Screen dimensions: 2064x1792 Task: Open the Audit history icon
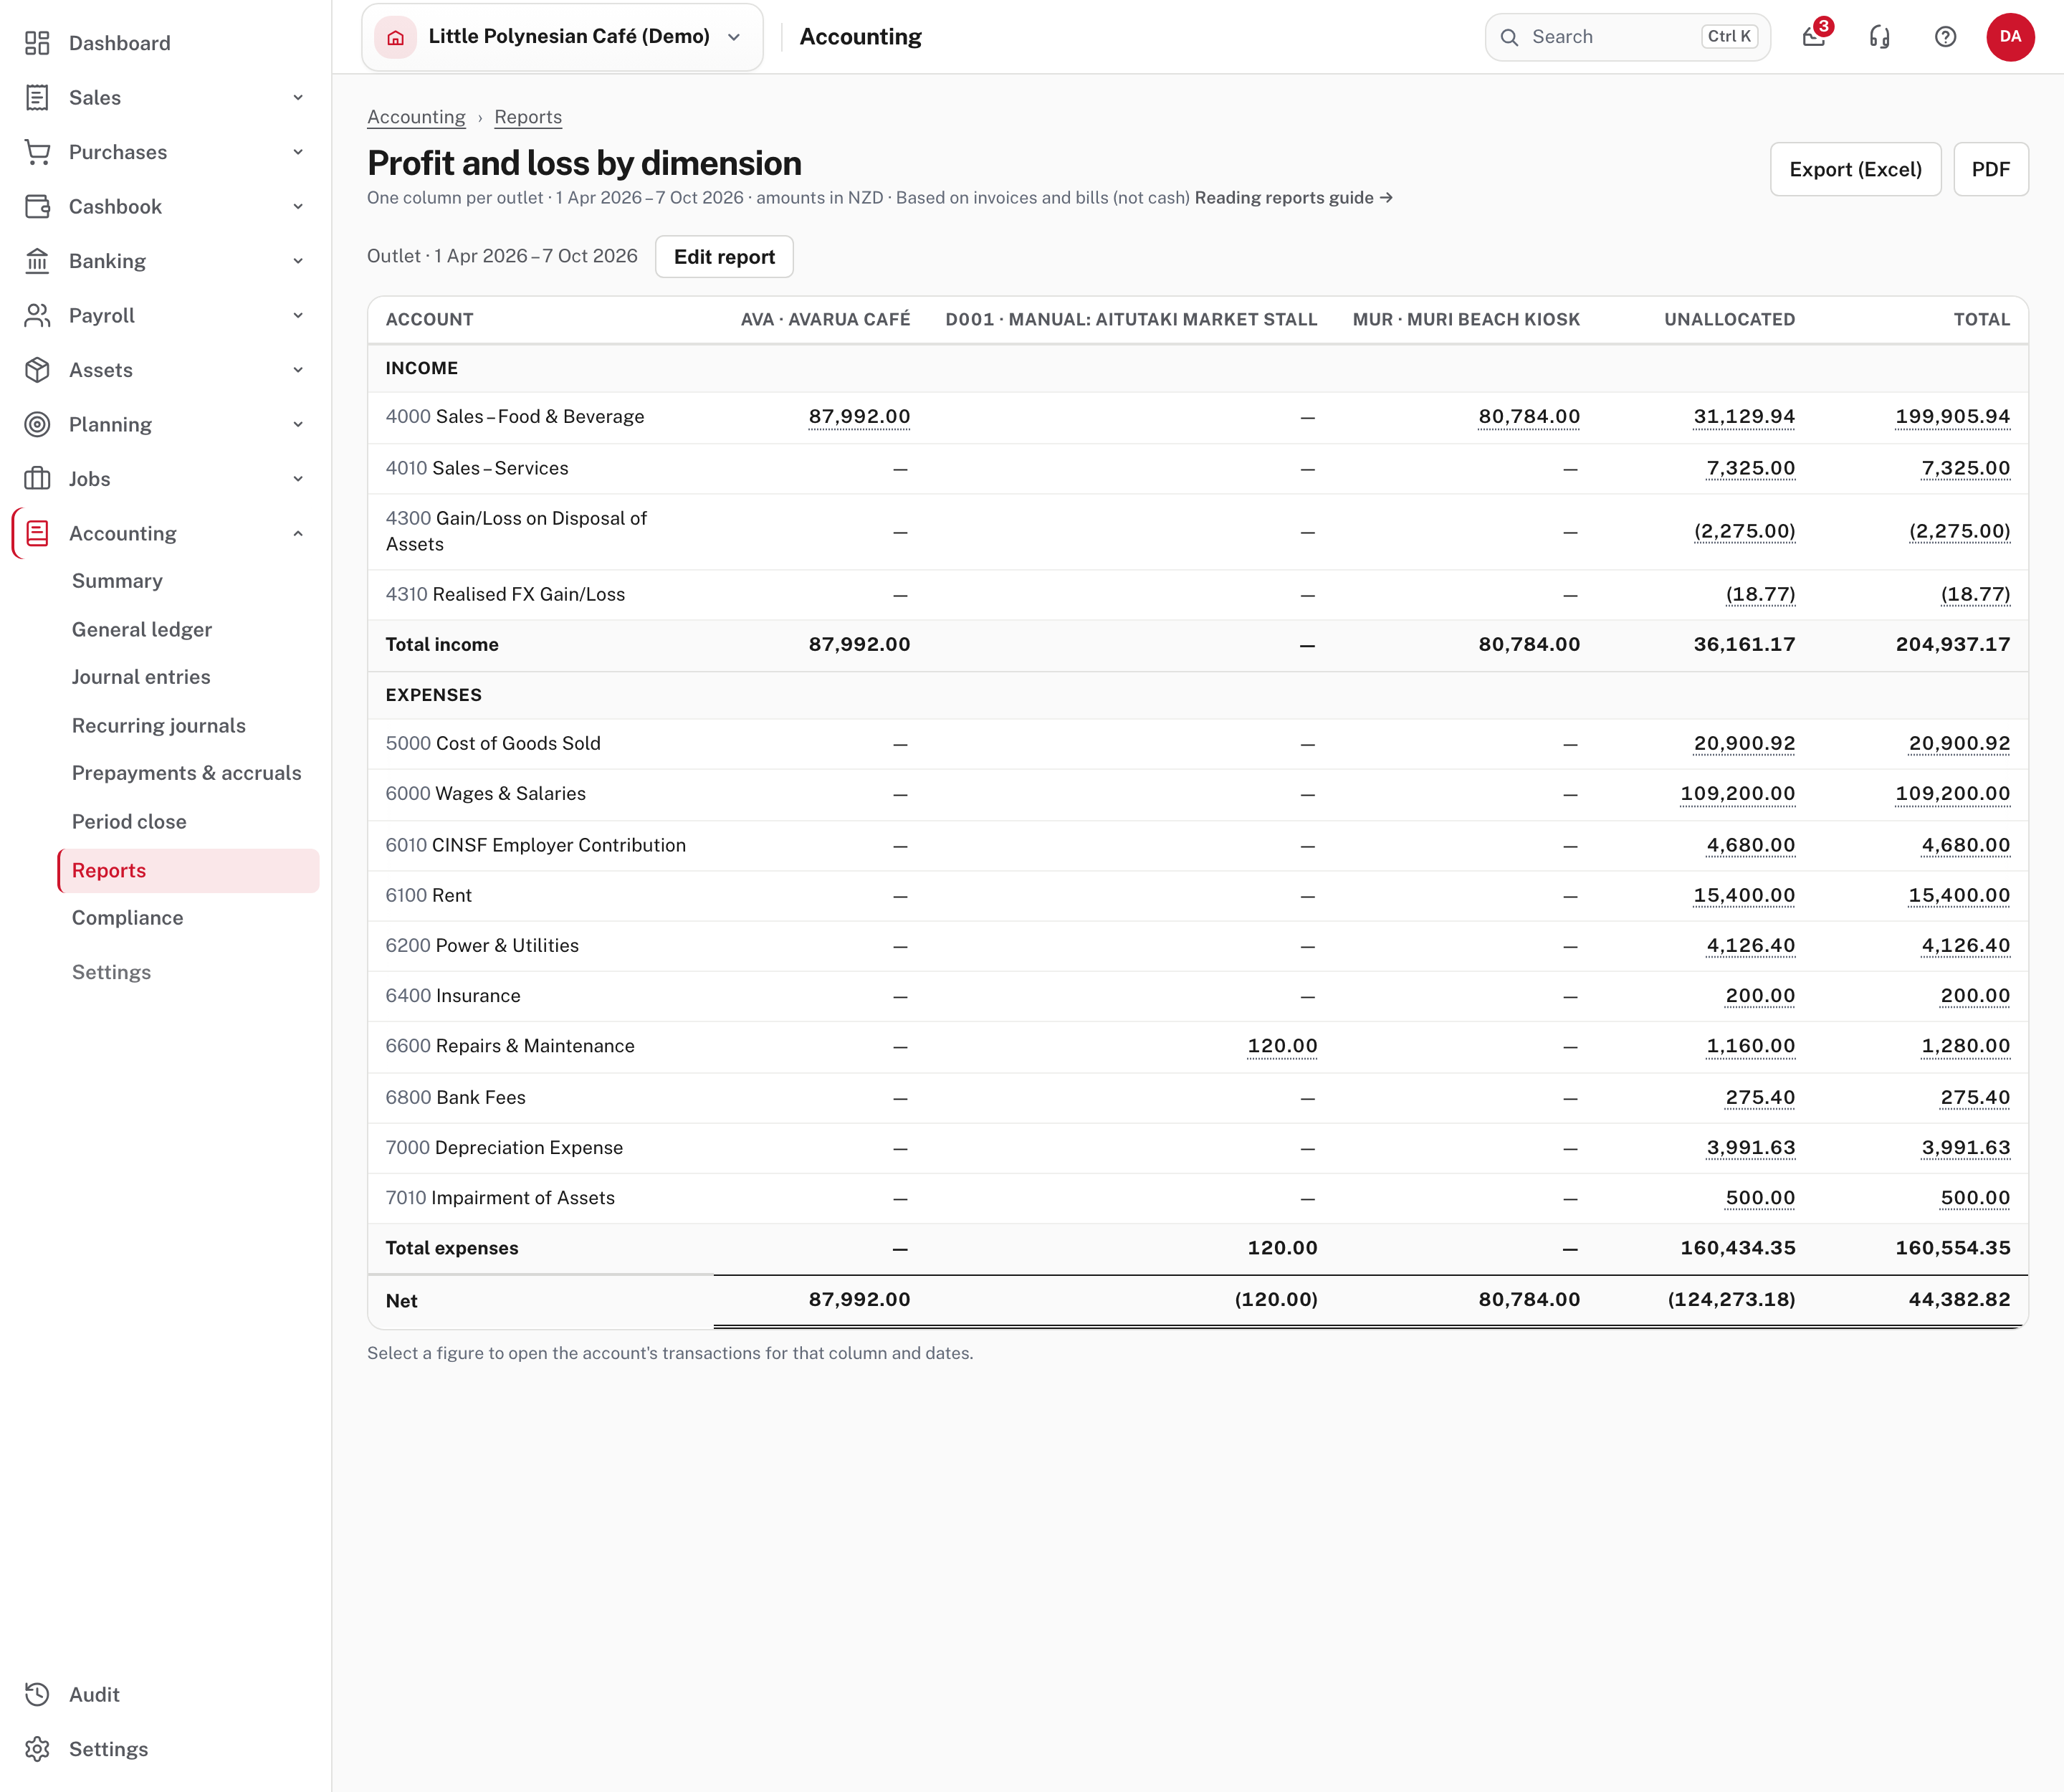pyautogui.click(x=37, y=1694)
